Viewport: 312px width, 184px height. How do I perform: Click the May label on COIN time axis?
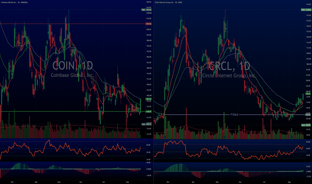pyautogui.click(x=59, y=182)
